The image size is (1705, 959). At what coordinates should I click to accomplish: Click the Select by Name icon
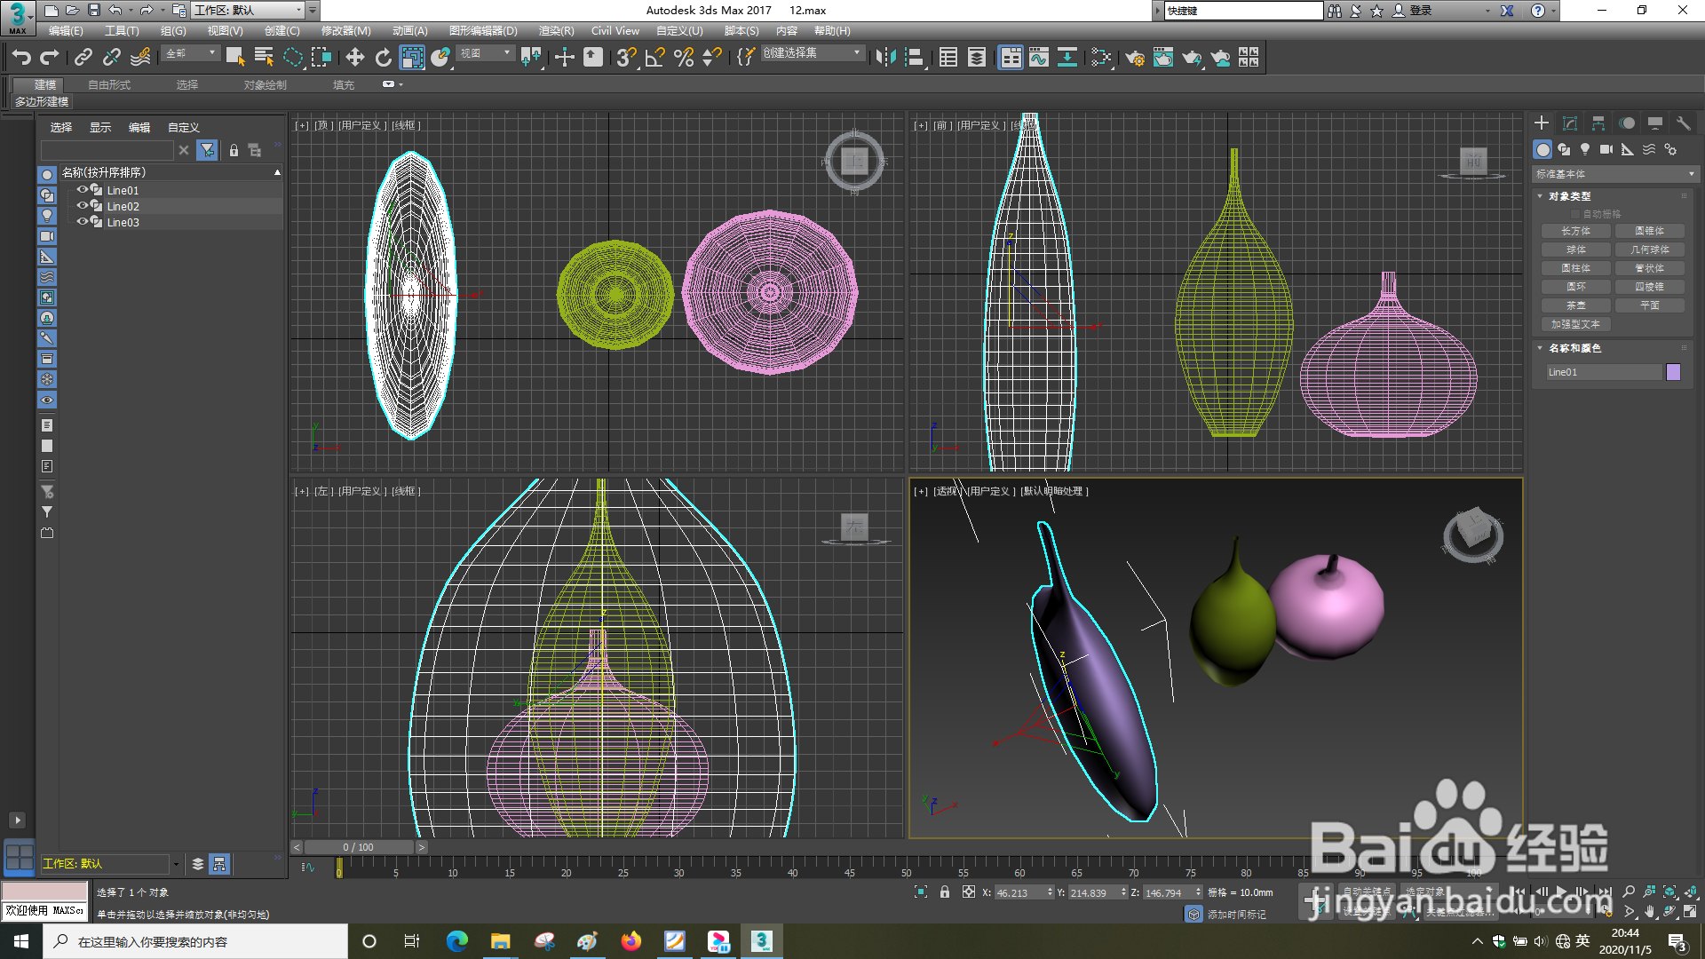[264, 58]
